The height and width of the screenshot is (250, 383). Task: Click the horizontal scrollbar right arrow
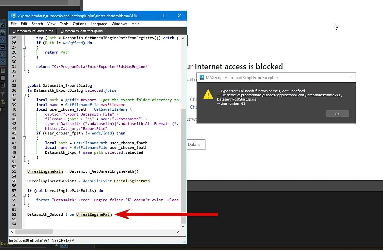(x=178, y=231)
